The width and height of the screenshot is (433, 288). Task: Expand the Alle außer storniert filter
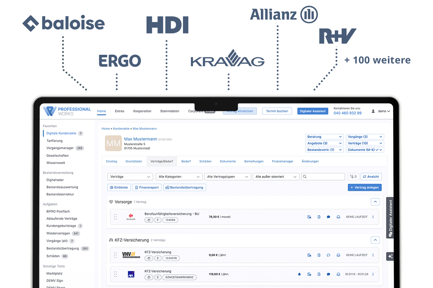[276, 177]
